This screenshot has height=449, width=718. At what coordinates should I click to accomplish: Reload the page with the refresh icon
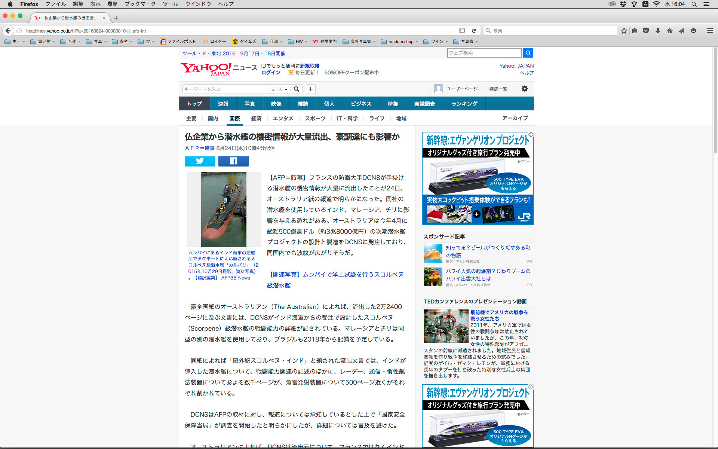pyautogui.click(x=474, y=31)
